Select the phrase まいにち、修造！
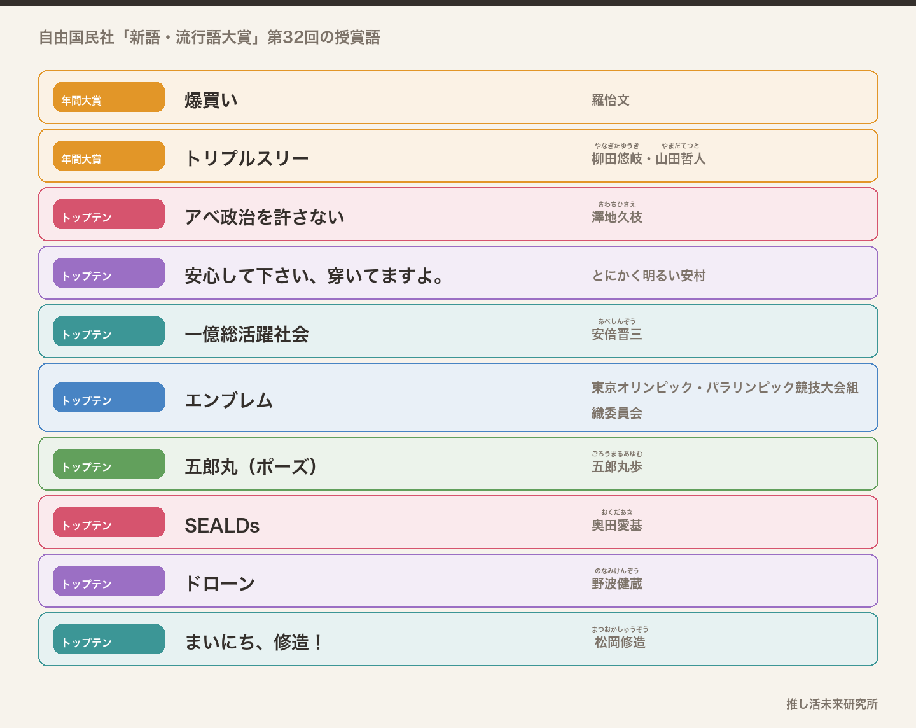916x728 pixels. pos(254,642)
